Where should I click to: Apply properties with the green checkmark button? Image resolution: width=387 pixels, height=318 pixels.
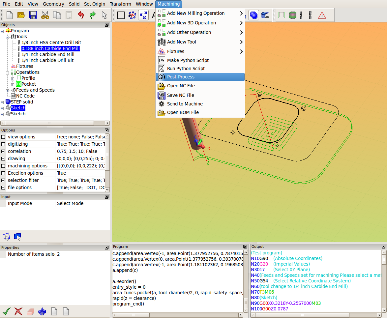[7, 311]
